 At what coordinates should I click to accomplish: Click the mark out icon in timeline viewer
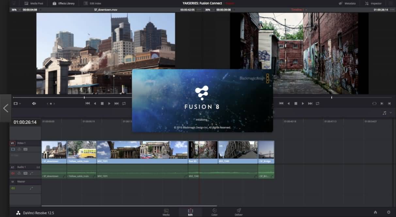pos(389,103)
